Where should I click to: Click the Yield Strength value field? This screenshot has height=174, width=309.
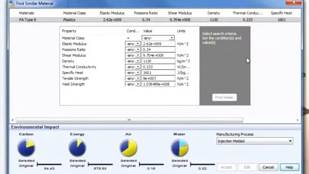point(158,84)
